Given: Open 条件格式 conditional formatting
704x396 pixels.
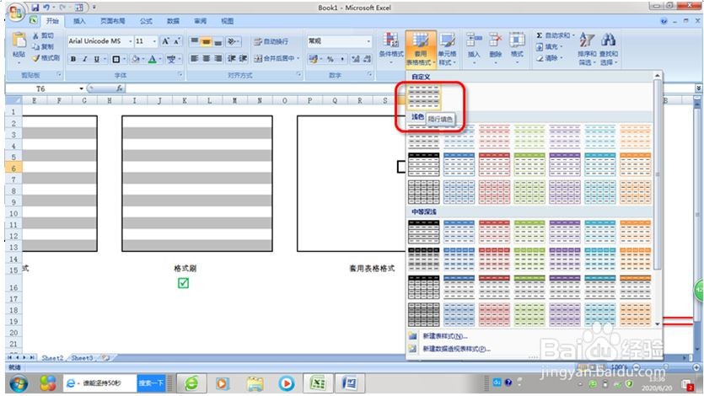Looking at the screenshot, I should point(391,48).
